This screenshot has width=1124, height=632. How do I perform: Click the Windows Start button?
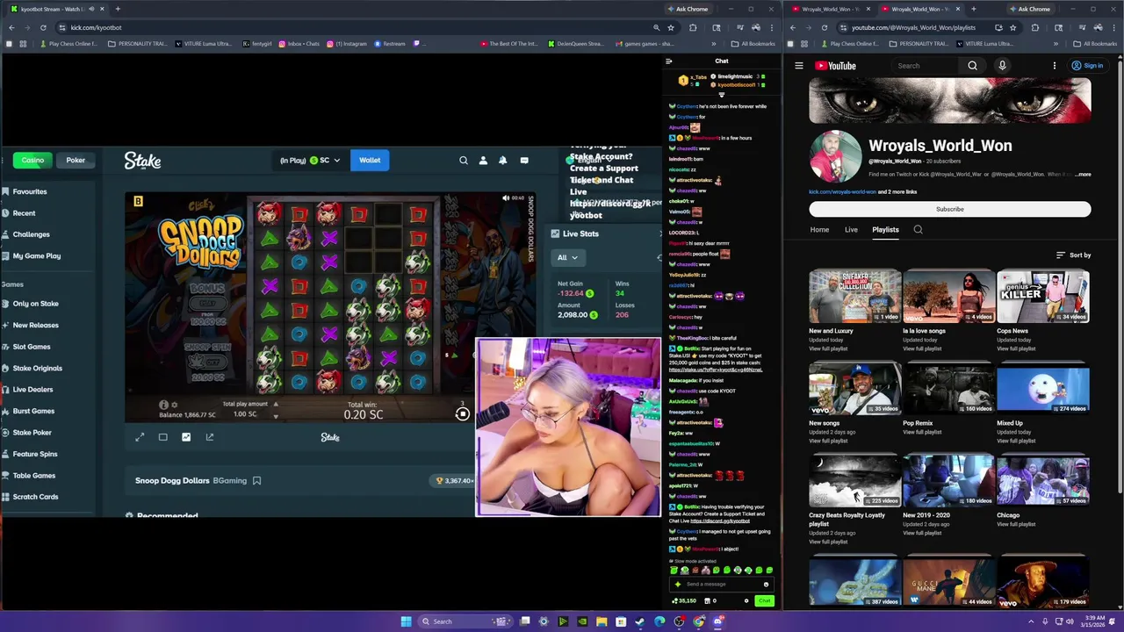point(406,621)
